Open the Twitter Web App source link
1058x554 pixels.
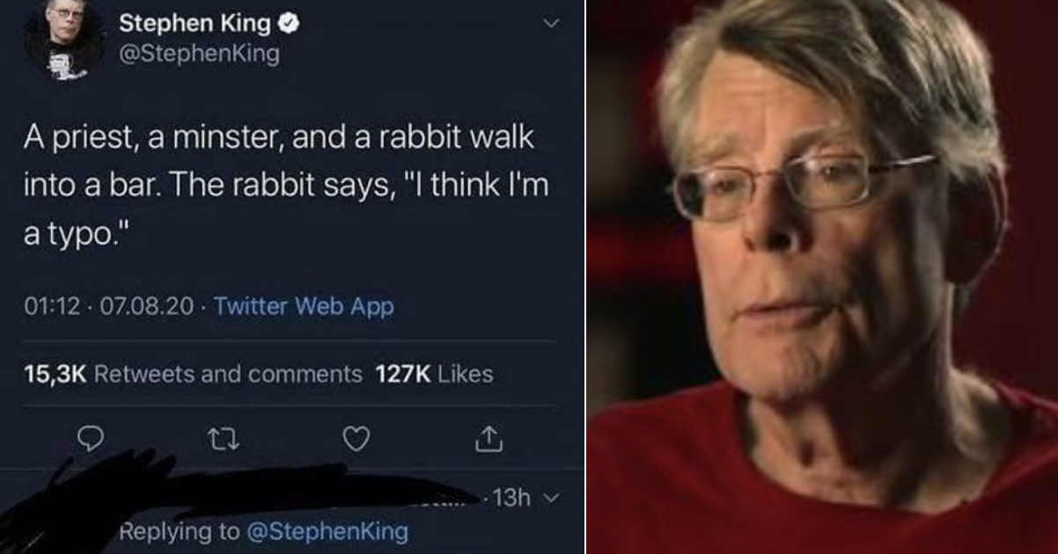(304, 307)
